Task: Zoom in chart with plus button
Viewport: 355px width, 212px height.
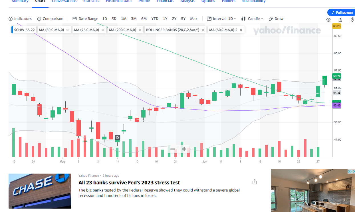Action: (184, 149)
